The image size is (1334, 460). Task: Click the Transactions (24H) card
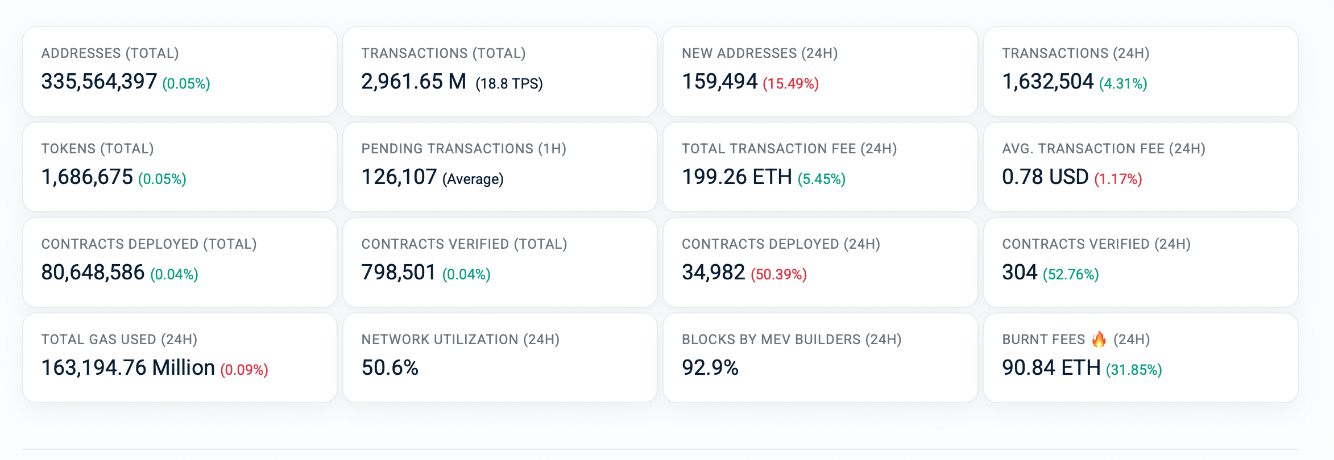[x=1140, y=72]
